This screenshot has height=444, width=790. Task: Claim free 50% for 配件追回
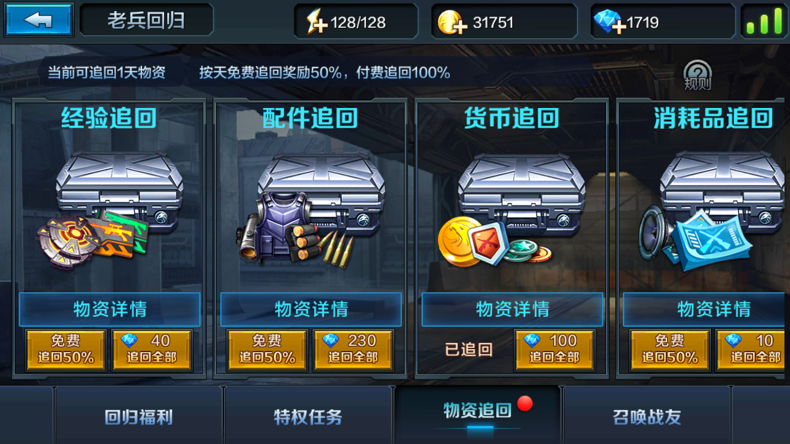(x=267, y=350)
